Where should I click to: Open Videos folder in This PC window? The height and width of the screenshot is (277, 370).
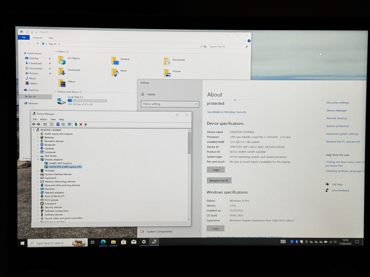(67, 83)
